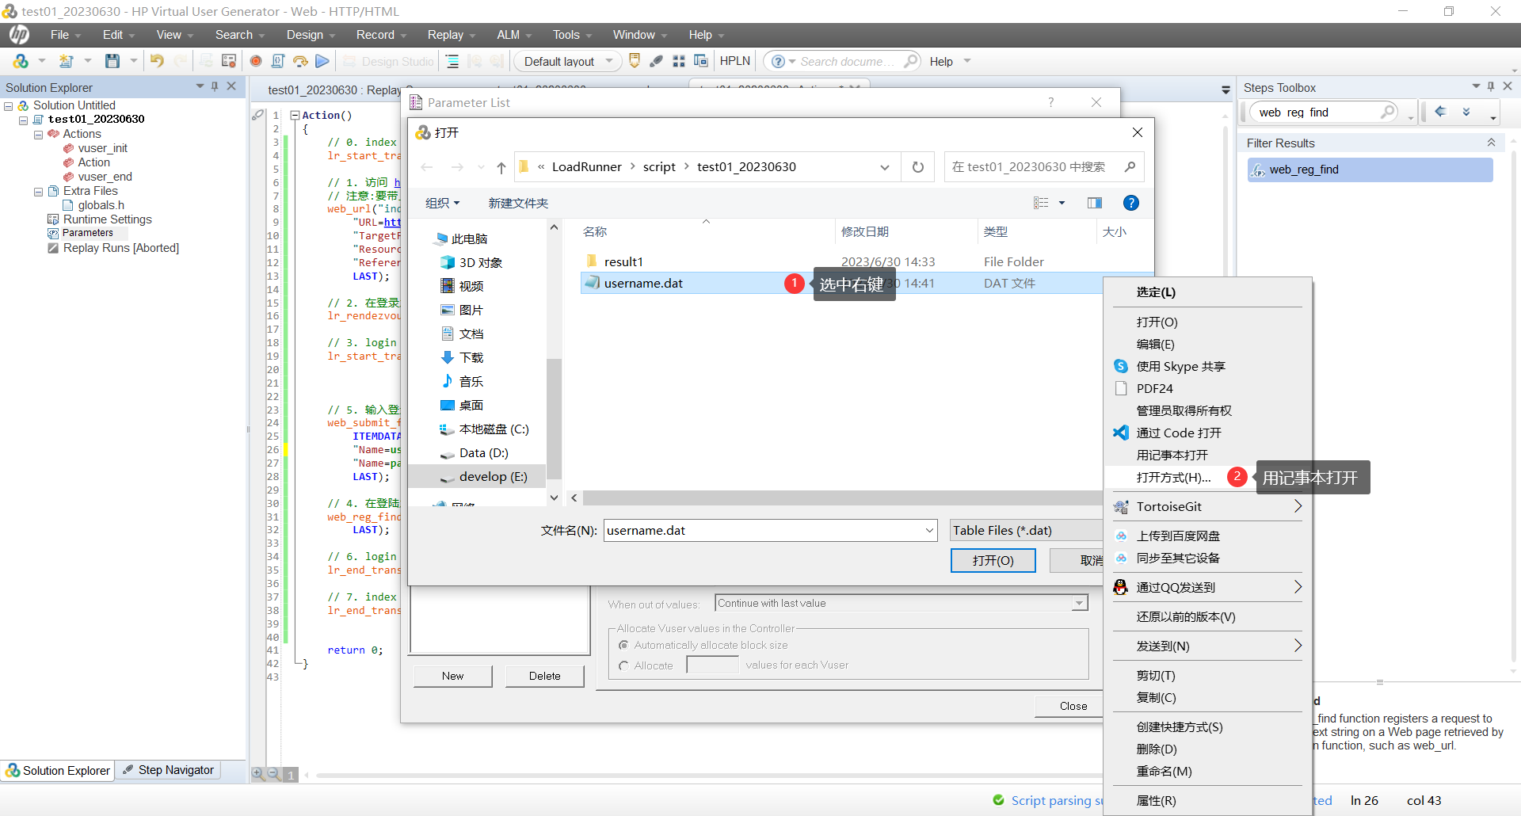This screenshot has width=1521, height=816.
Task: Click the snapshot pane toolbar icon
Action: click(x=229, y=61)
